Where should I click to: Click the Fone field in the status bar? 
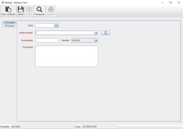tap(99, 127)
